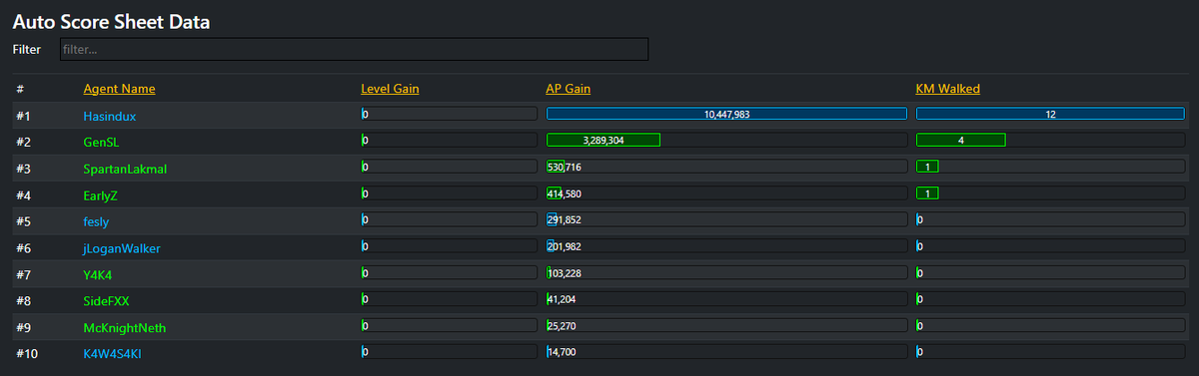Image resolution: width=1199 pixels, height=376 pixels.
Task: Click the 14,700 AP Gain bar
Action: click(x=726, y=351)
